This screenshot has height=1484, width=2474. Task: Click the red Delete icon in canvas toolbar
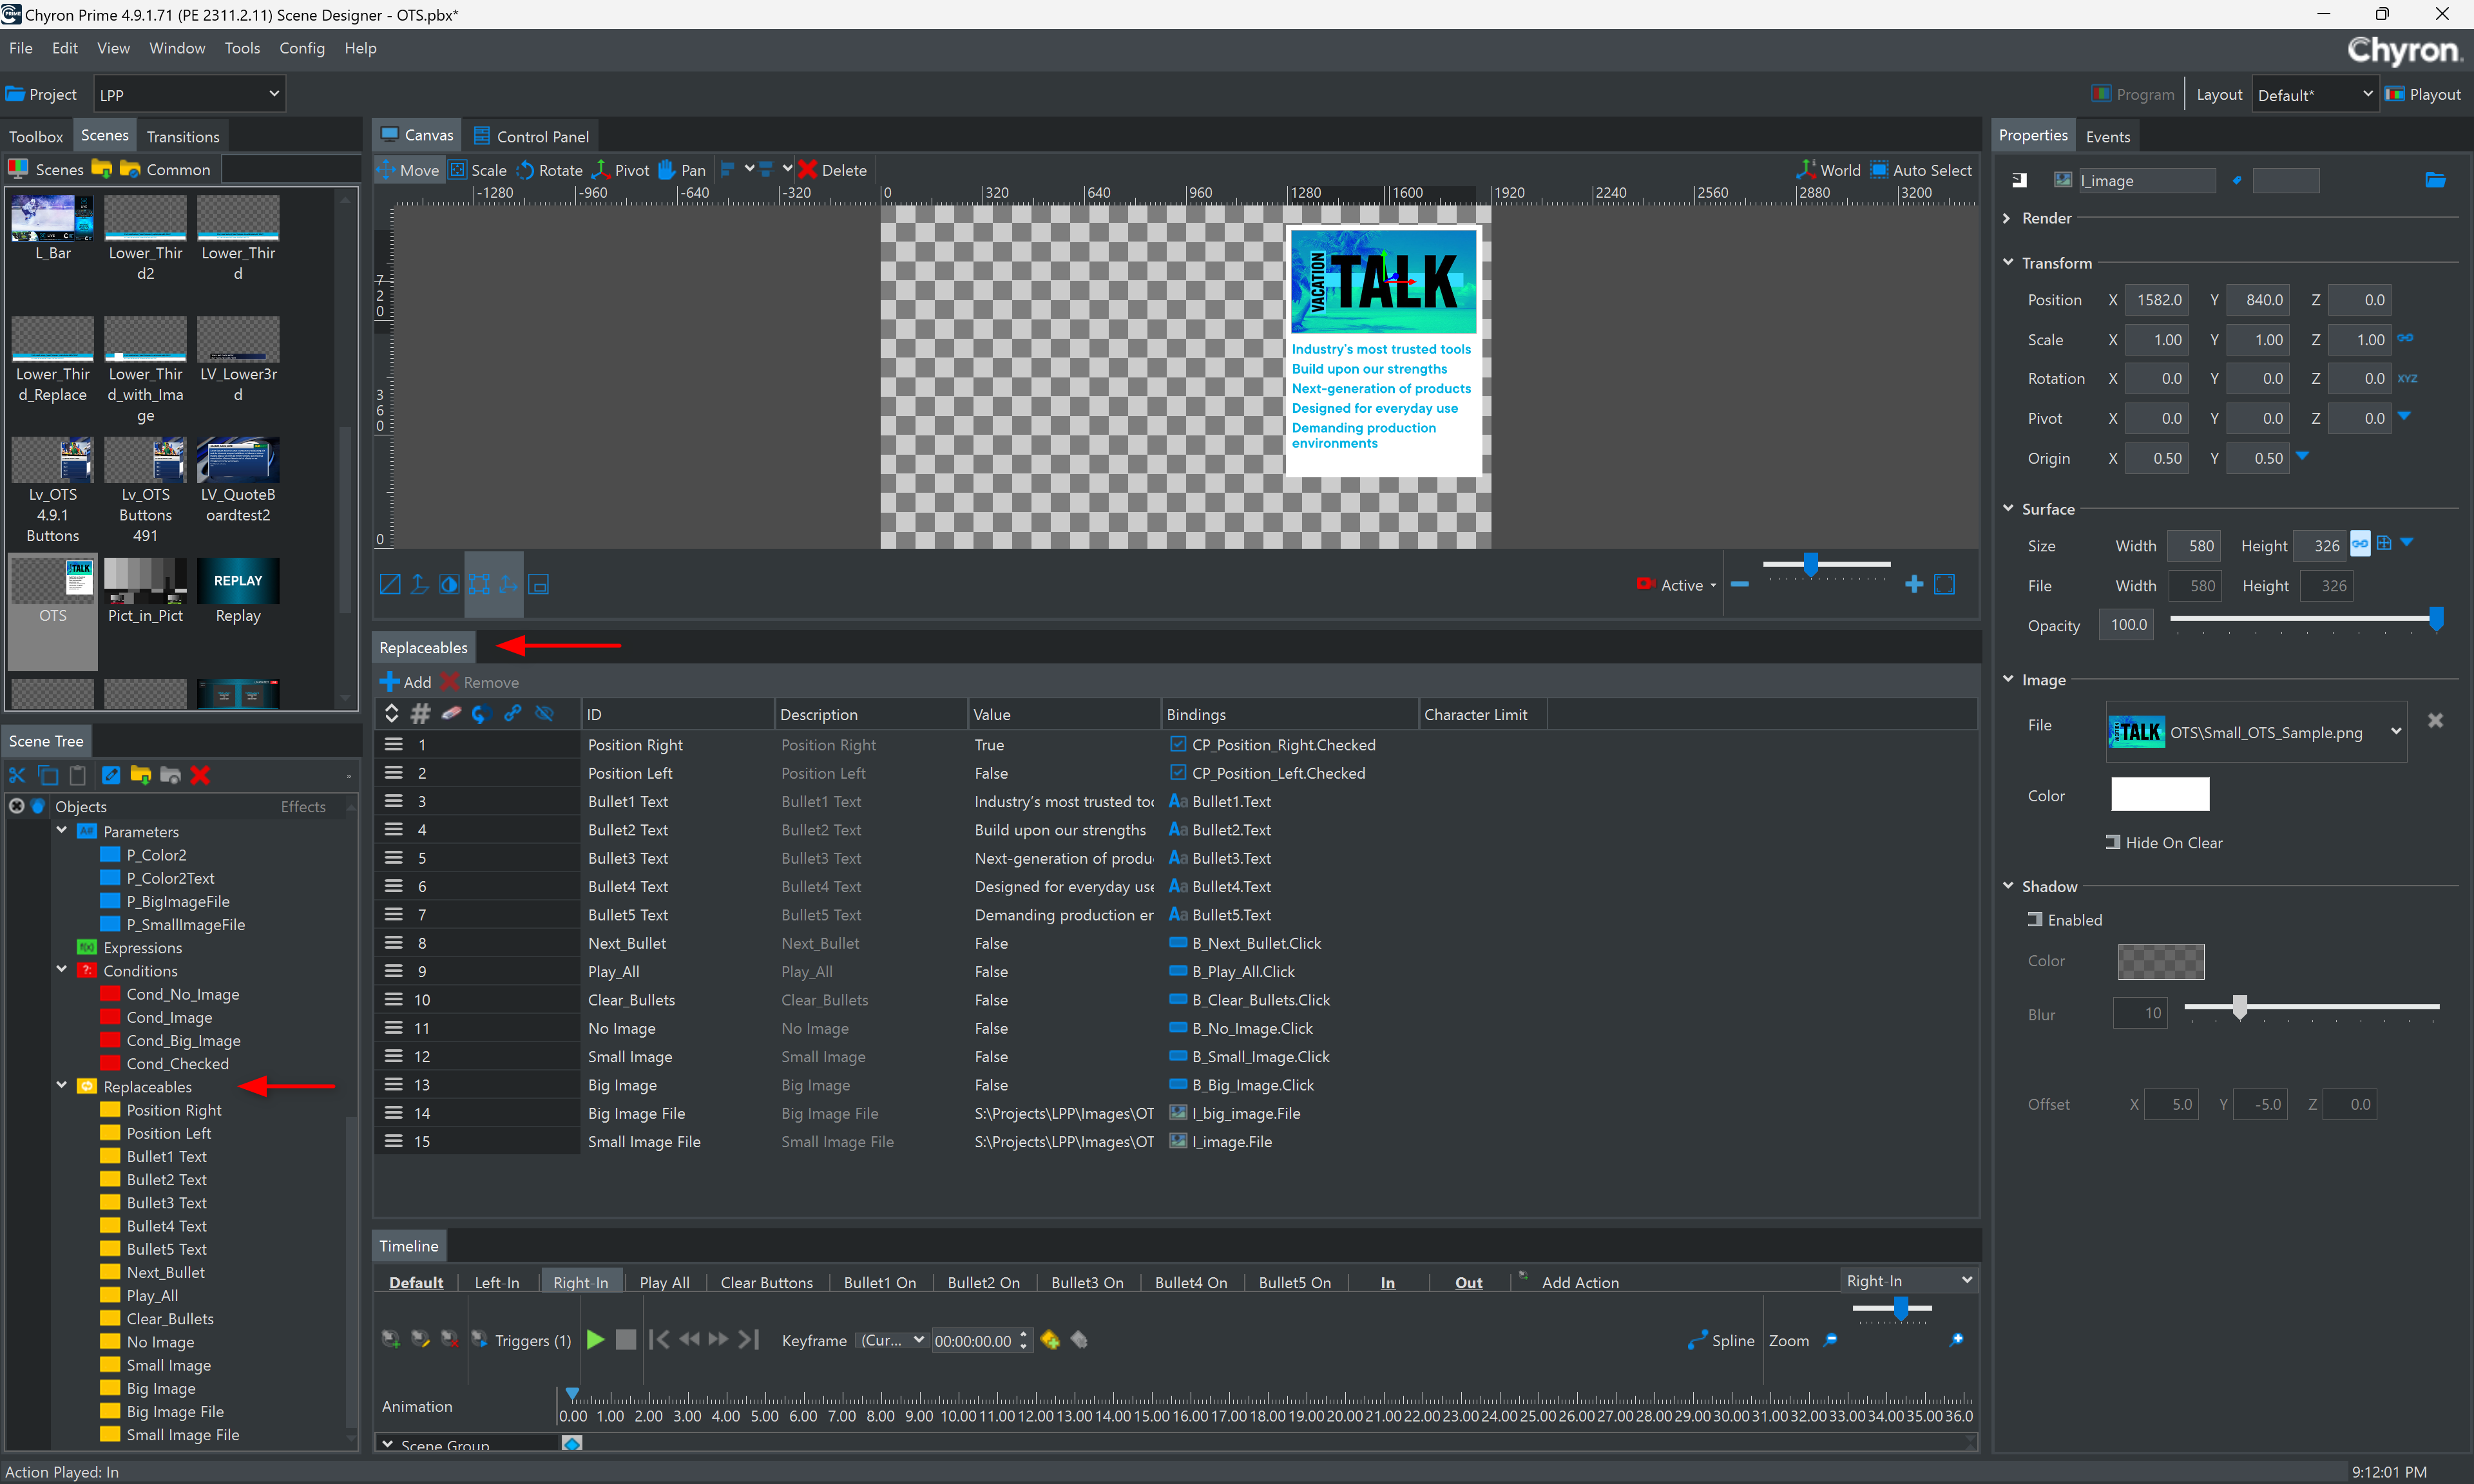[808, 169]
